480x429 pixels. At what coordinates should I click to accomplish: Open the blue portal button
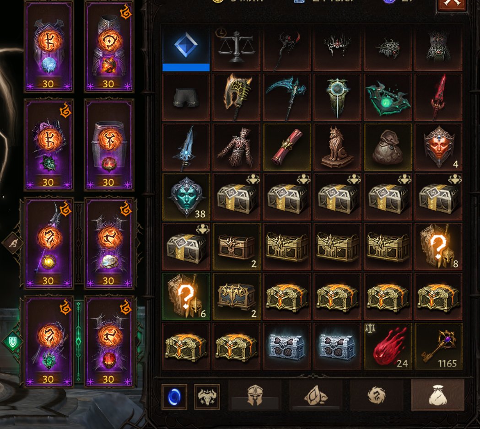click(x=174, y=397)
